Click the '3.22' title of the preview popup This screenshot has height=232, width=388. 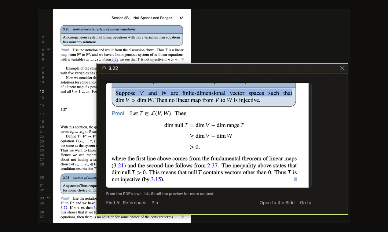tap(113, 68)
